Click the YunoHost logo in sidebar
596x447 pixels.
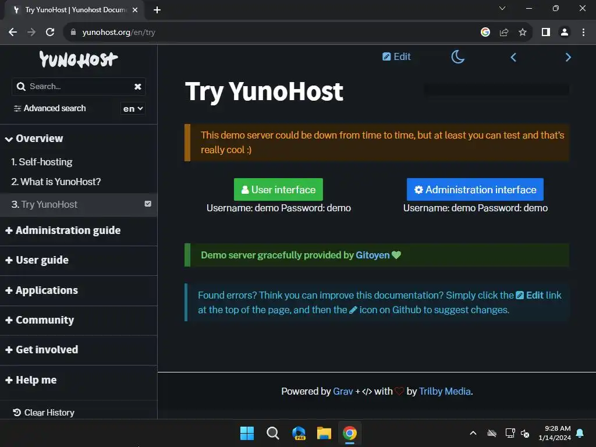pyautogui.click(x=79, y=59)
